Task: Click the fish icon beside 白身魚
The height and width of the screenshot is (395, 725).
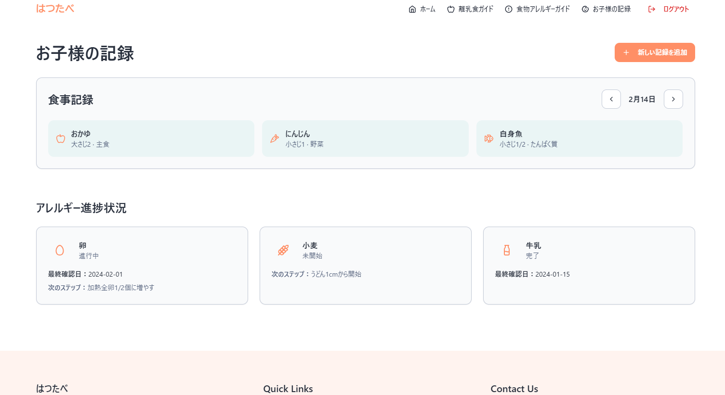Action: [x=488, y=139]
